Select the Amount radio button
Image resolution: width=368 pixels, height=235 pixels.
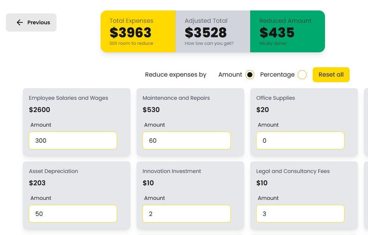coord(250,75)
